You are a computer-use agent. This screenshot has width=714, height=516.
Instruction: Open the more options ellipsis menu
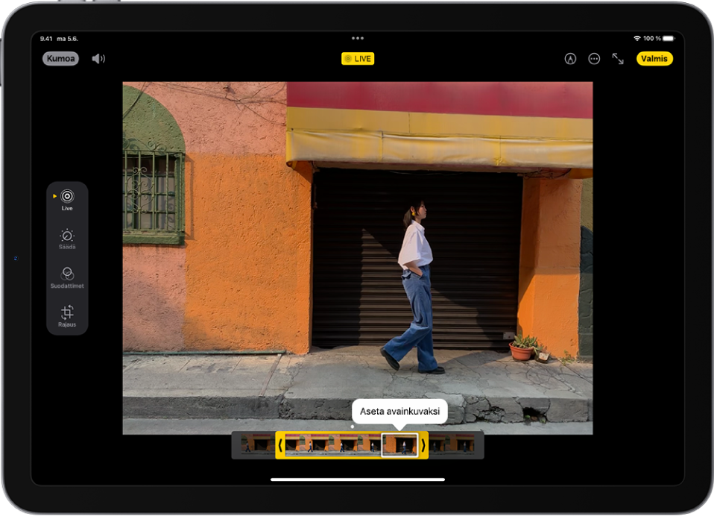coord(594,59)
